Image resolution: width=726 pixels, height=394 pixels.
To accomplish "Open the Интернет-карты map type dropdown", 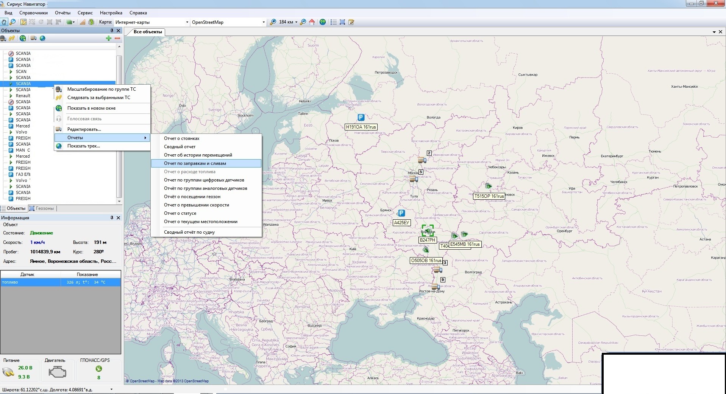I will pos(187,22).
